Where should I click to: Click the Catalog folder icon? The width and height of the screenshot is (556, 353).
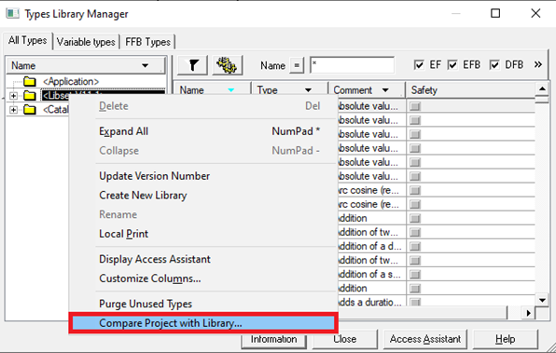pos(30,109)
